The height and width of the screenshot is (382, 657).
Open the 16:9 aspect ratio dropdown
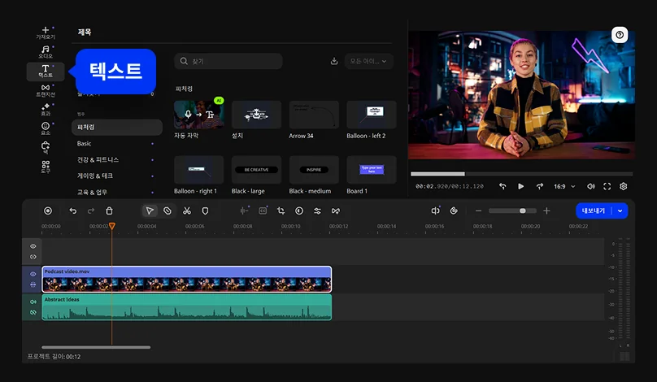pos(564,186)
